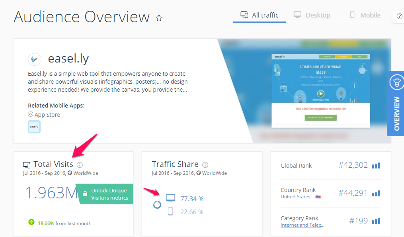404x237 pixels.
Task: Click the Total Visits devices icon
Action: click(x=27, y=165)
